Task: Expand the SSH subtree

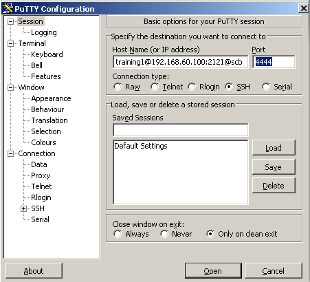Action: point(23,208)
